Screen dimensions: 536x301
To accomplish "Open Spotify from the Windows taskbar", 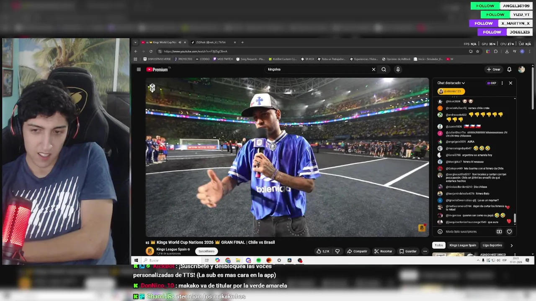I will pos(258,260).
